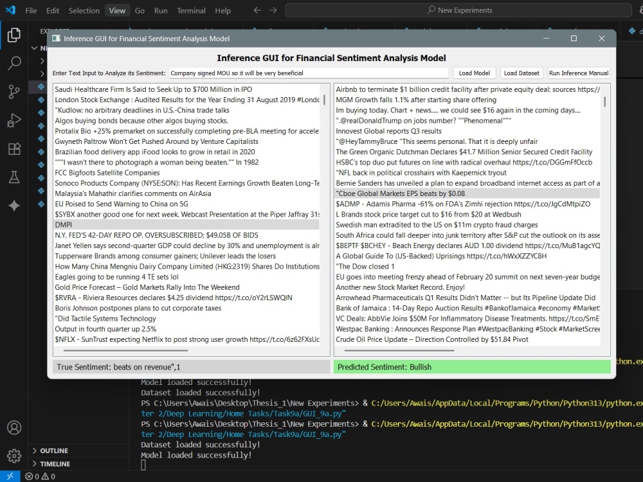Open the Run and Debug view

coord(14,120)
